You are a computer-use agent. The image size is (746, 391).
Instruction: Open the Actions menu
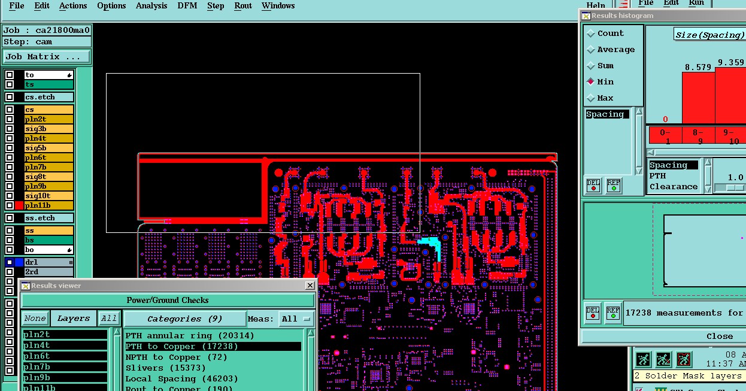73,6
